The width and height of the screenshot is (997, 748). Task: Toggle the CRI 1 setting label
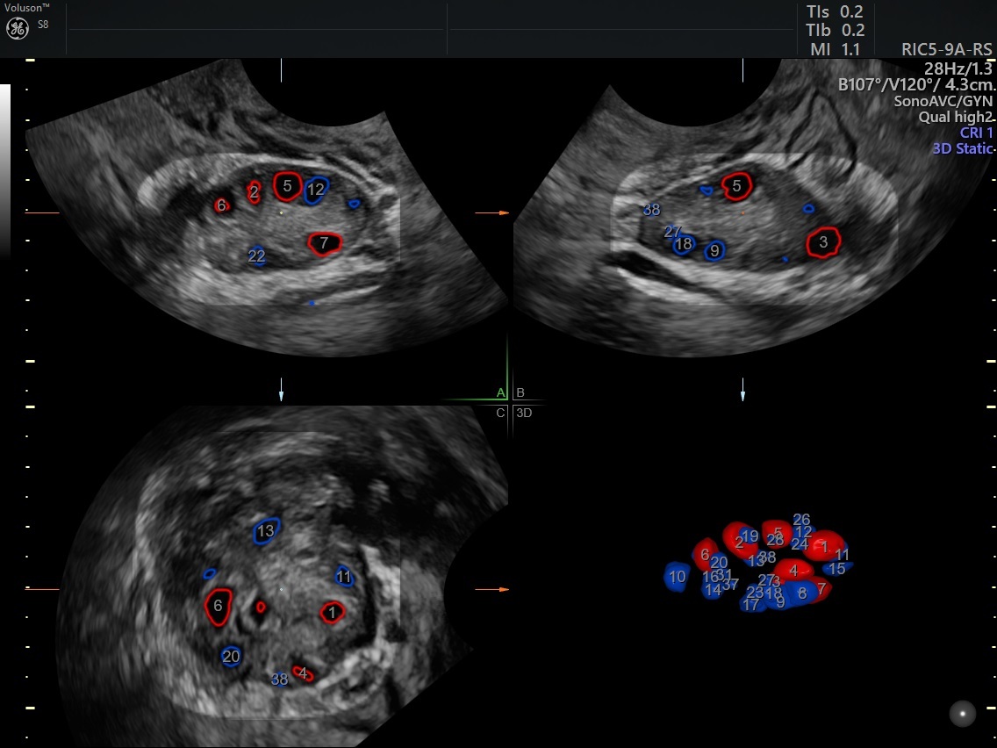(976, 133)
